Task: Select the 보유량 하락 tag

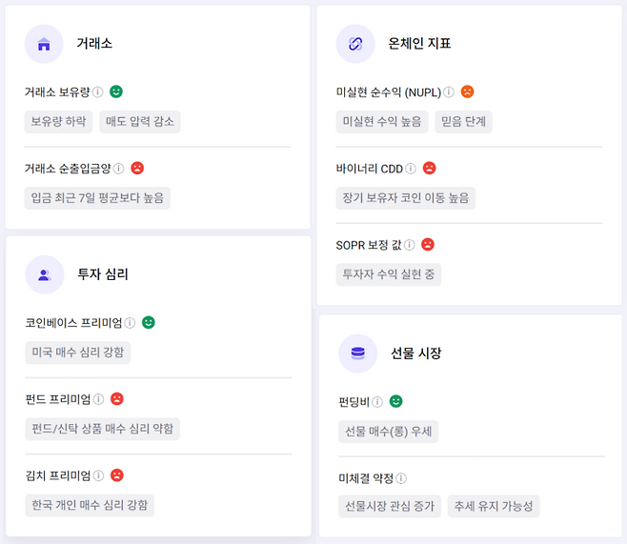Action: point(58,122)
